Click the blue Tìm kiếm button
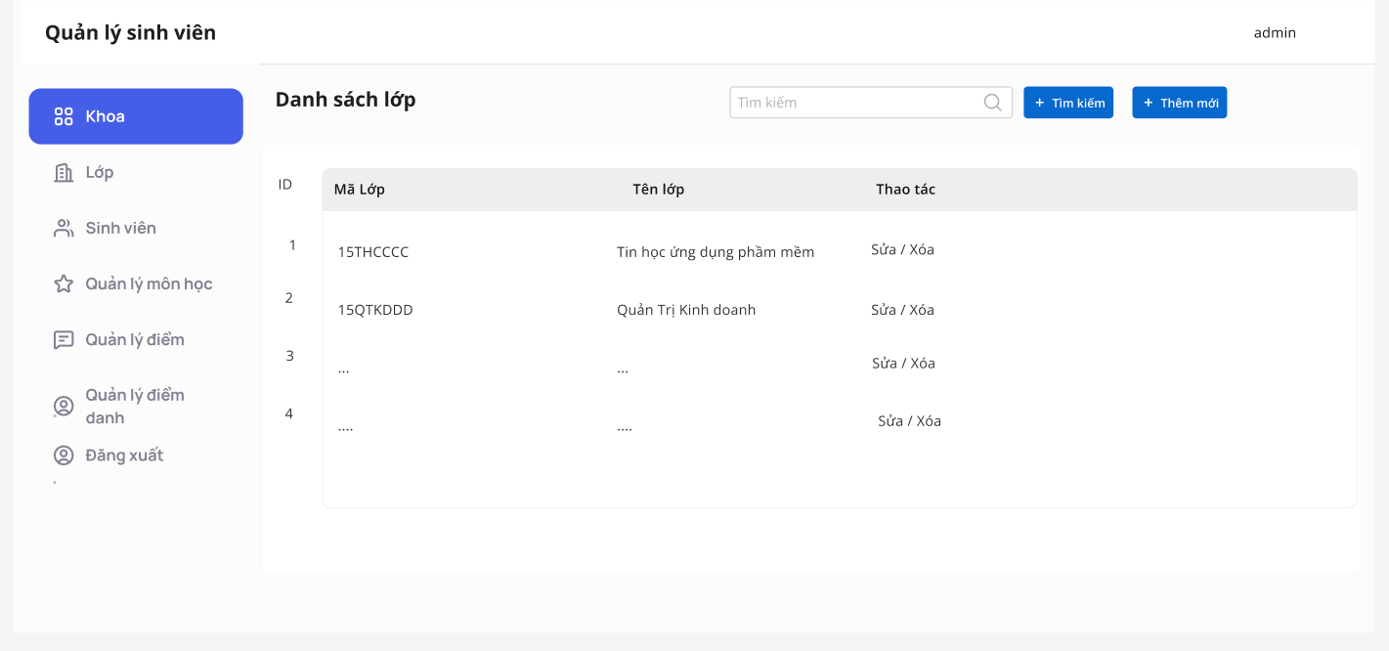 click(1068, 103)
